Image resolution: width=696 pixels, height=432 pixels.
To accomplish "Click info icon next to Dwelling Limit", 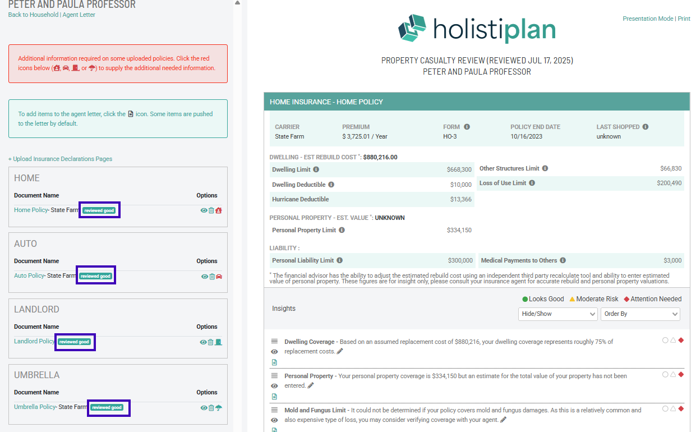I will click(x=316, y=169).
